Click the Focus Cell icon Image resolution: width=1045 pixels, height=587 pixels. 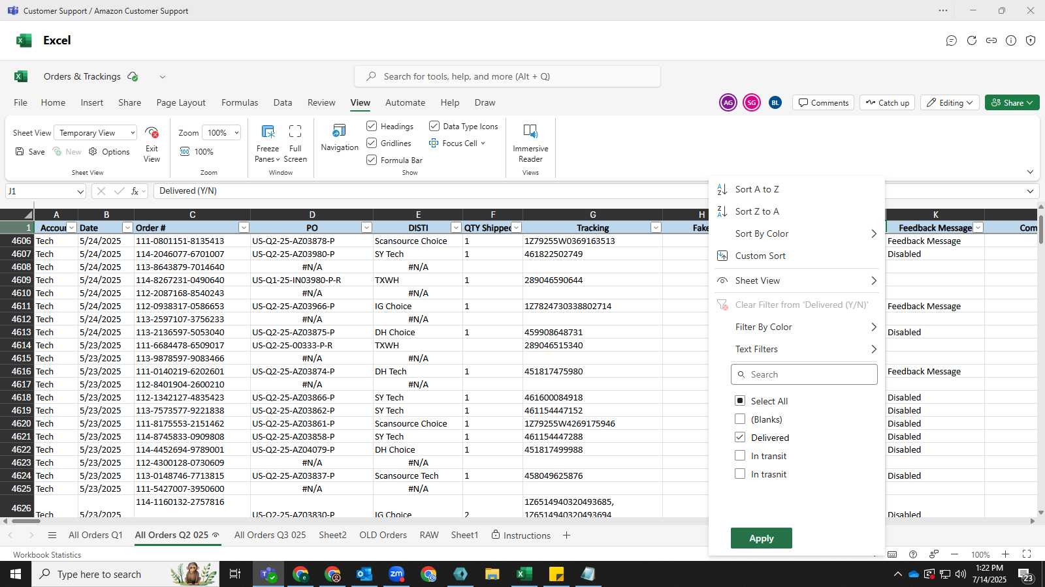pos(434,143)
